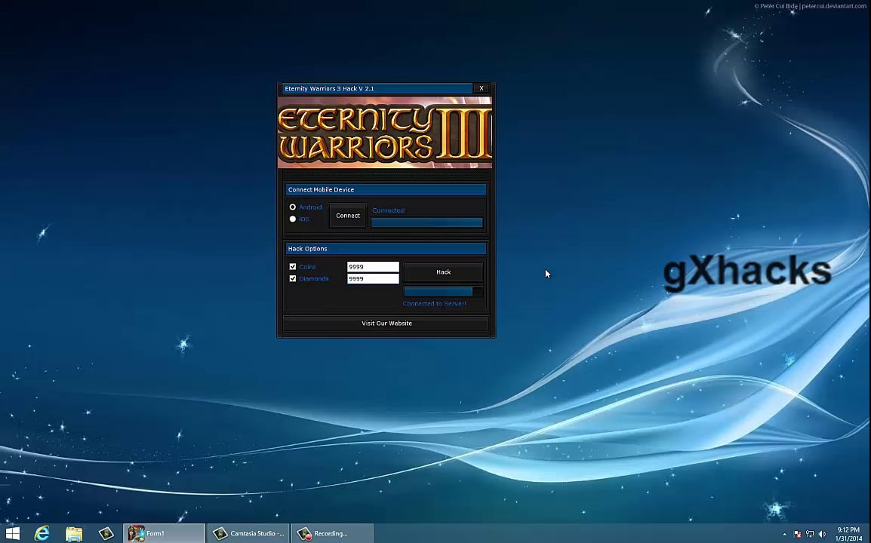
Task: Show hidden system tray icons
Action: [784, 534]
